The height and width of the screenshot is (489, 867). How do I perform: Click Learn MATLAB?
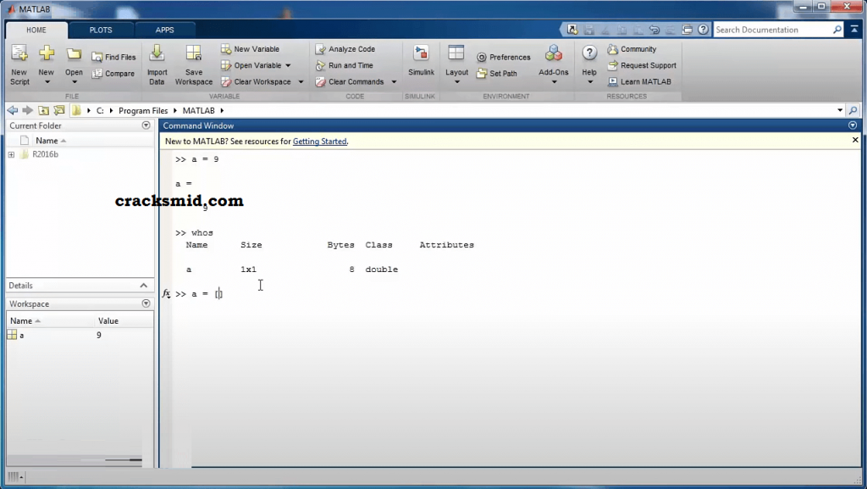(x=639, y=81)
